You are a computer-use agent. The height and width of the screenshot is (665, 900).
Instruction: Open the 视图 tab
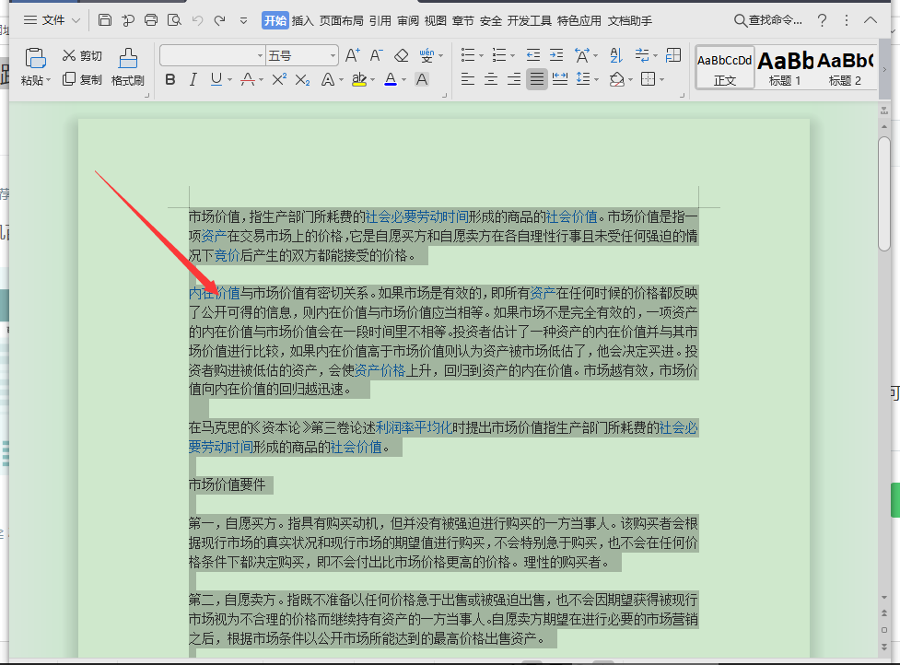pos(435,20)
